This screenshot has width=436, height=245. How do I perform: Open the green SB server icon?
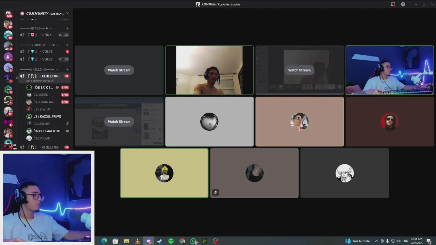(x=8, y=89)
